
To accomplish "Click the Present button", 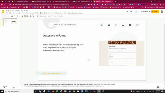I will point(144,12).
